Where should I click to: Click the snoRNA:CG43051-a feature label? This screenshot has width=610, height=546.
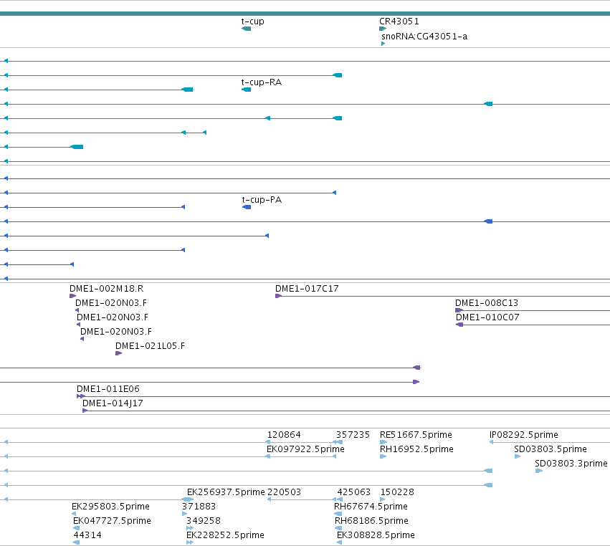pos(424,37)
